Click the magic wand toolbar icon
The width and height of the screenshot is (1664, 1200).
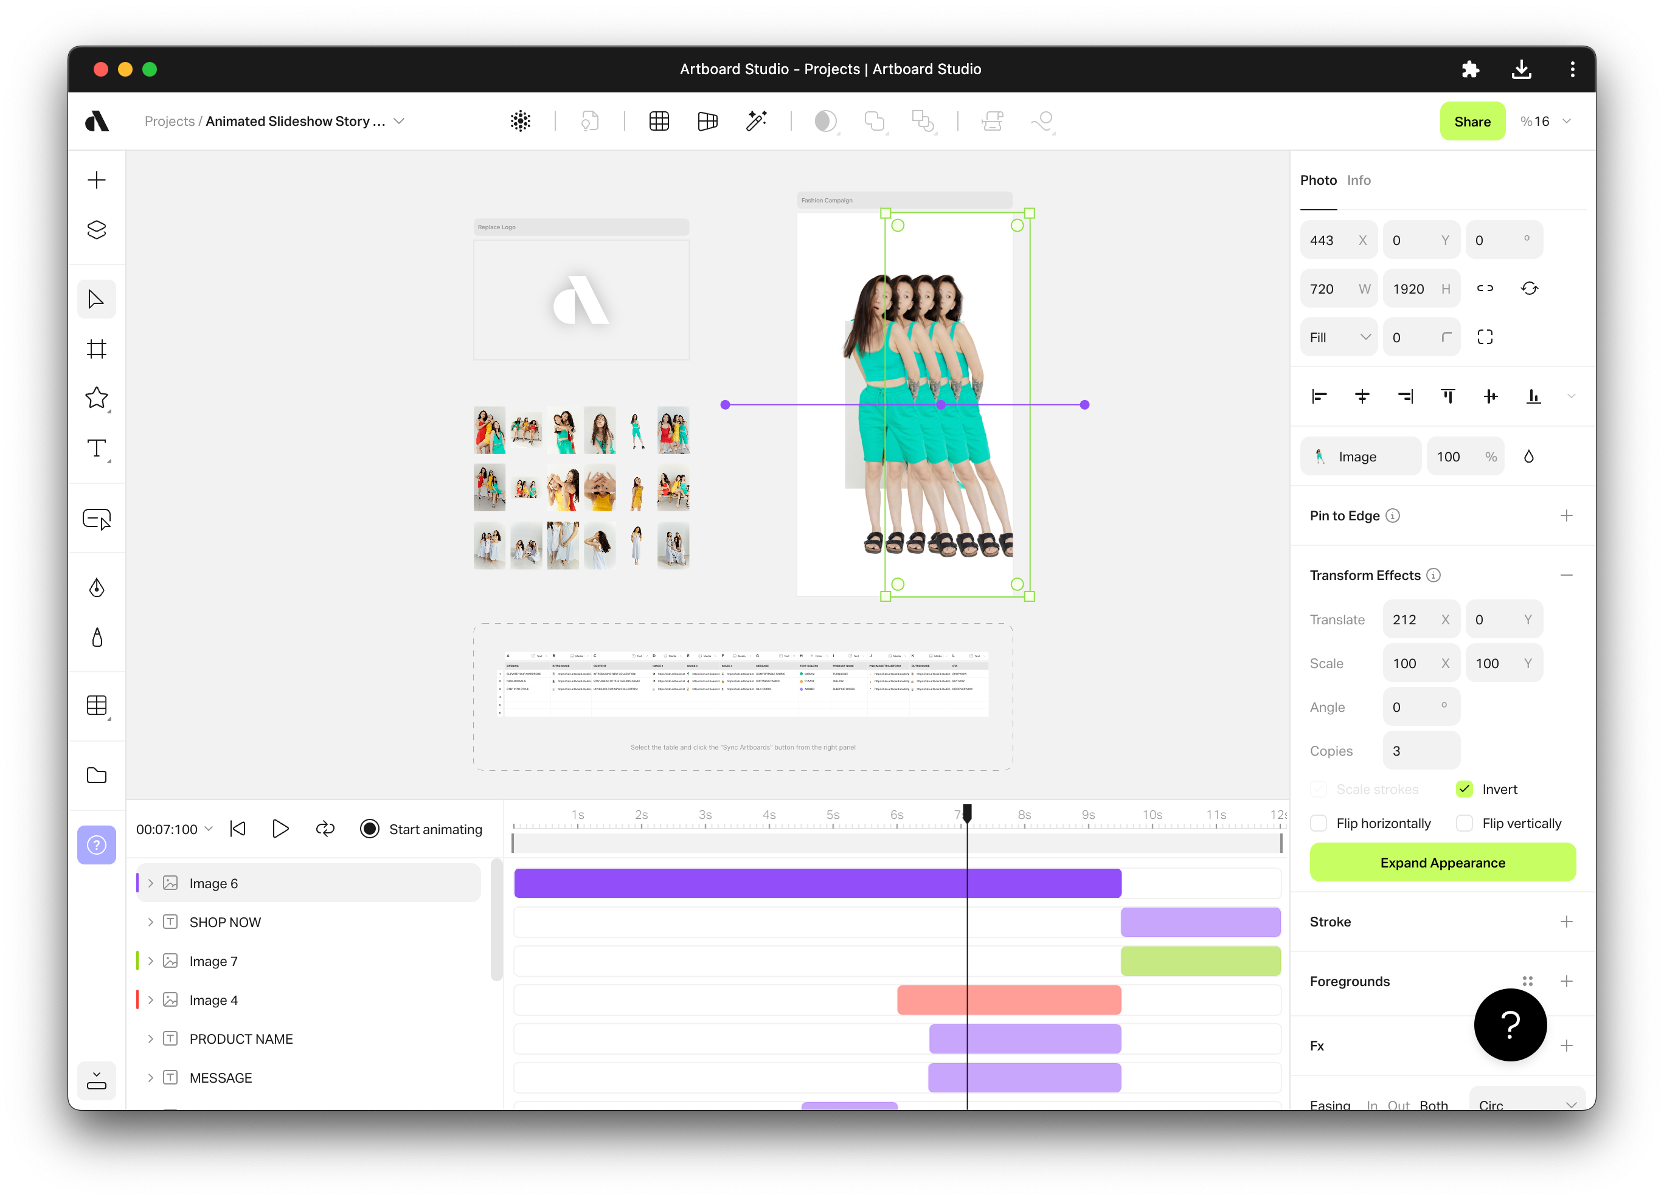click(756, 121)
